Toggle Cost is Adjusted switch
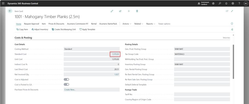Image resolution: width=249 pixels, height=104 pixels. tap(66, 79)
